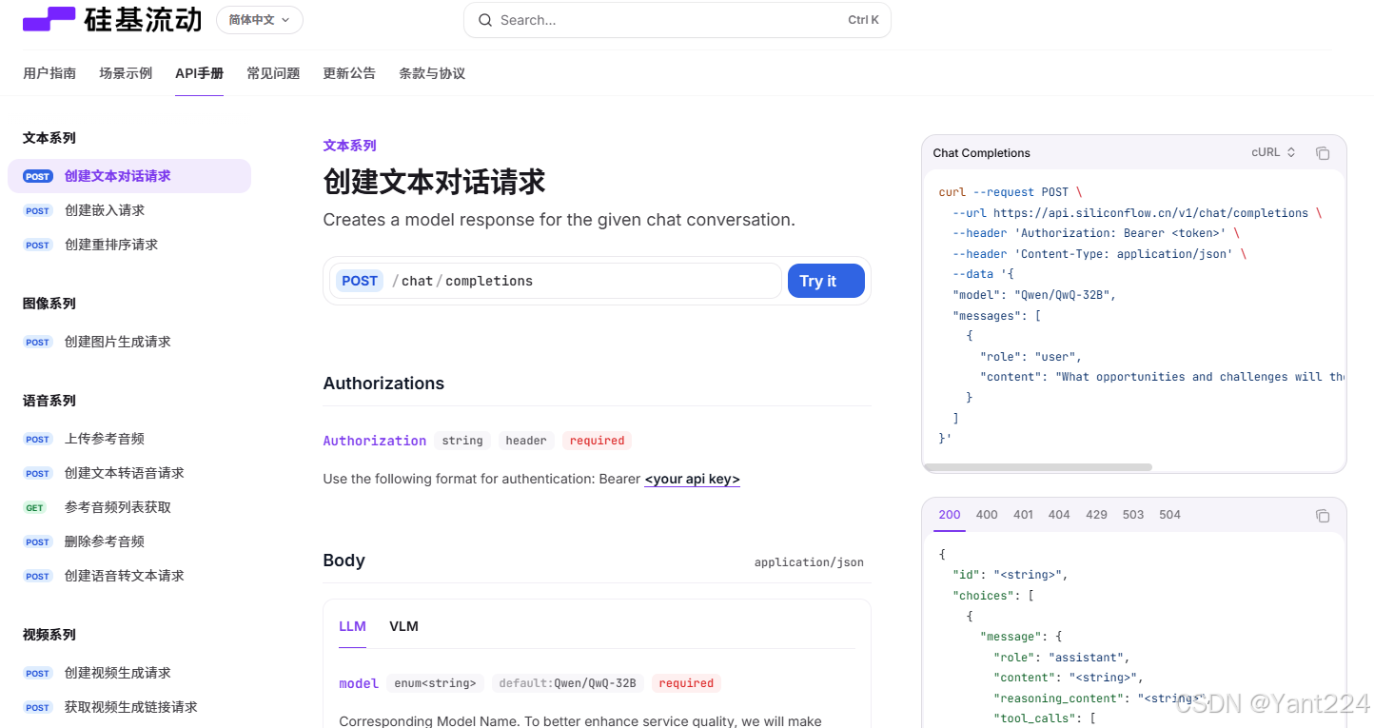The image size is (1374, 728).
Task: Open the cURL code language selector
Action: click(x=1272, y=151)
